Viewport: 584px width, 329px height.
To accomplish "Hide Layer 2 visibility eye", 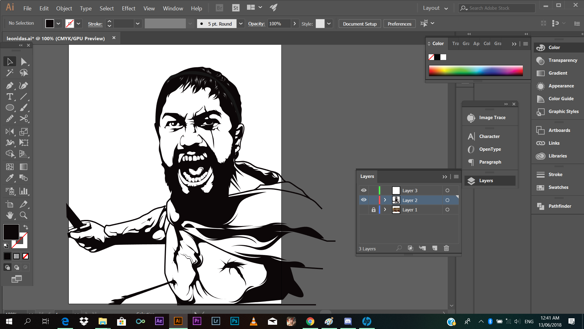I will [x=364, y=200].
